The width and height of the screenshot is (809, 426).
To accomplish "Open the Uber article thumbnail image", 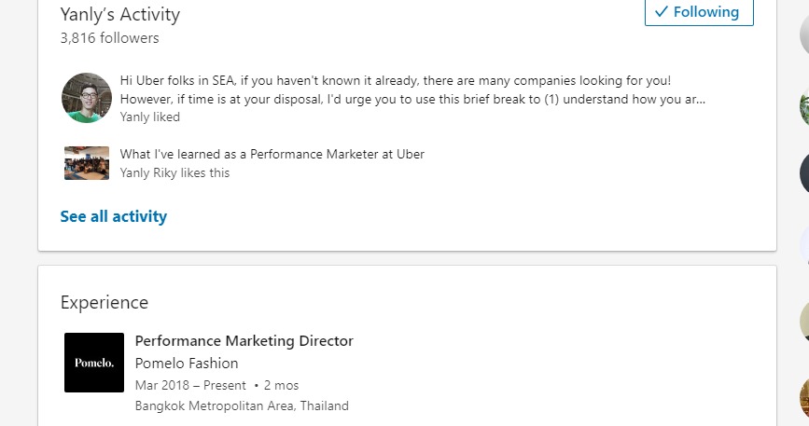I will click(87, 163).
